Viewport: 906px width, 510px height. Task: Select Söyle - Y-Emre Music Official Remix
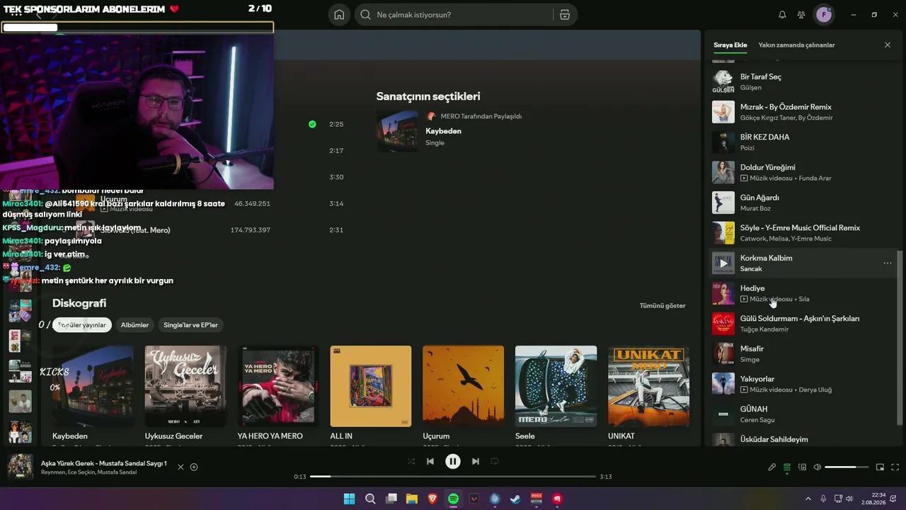click(x=801, y=232)
